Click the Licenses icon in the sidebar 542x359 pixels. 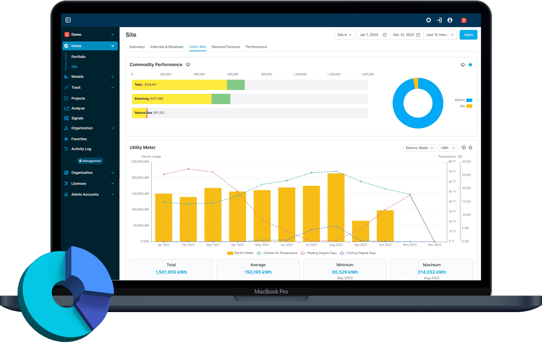pyautogui.click(x=66, y=184)
